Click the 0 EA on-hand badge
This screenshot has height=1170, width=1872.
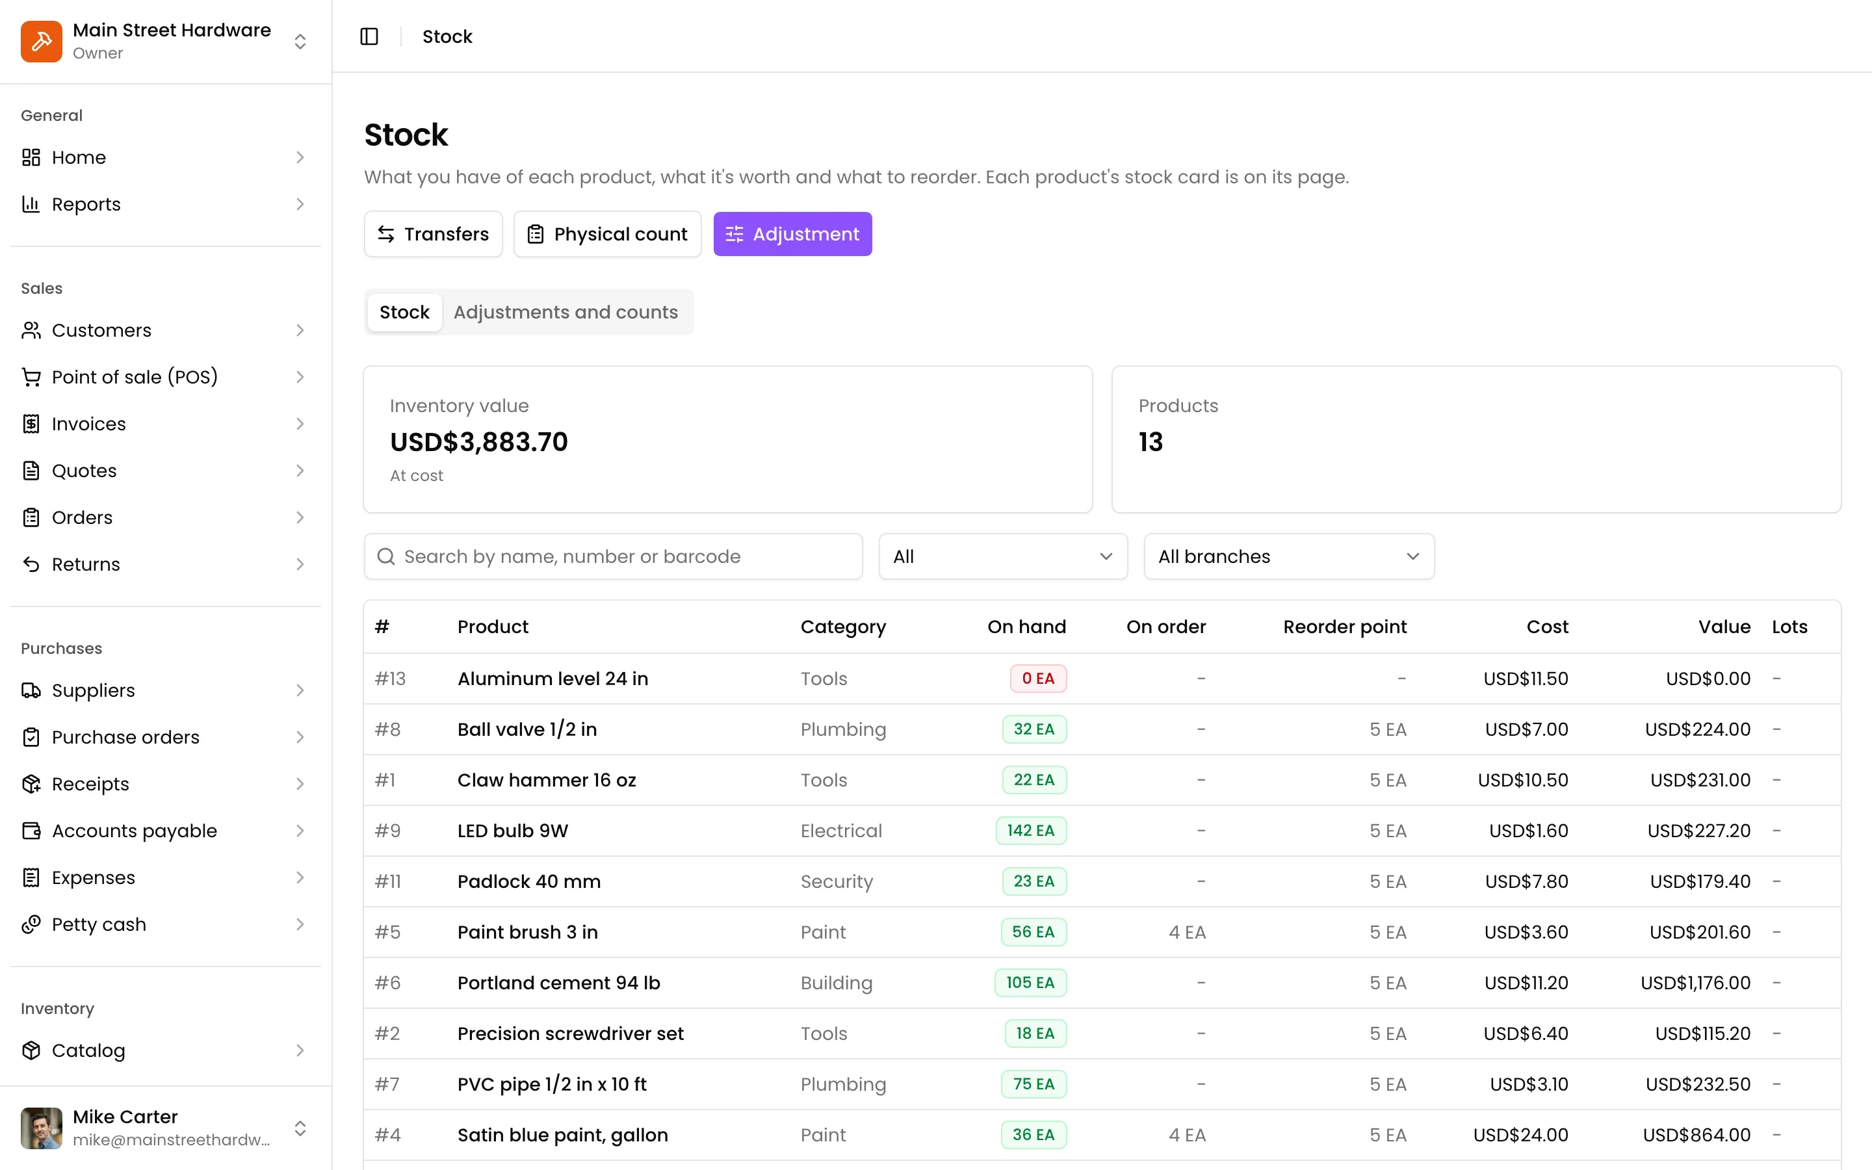tap(1037, 679)
